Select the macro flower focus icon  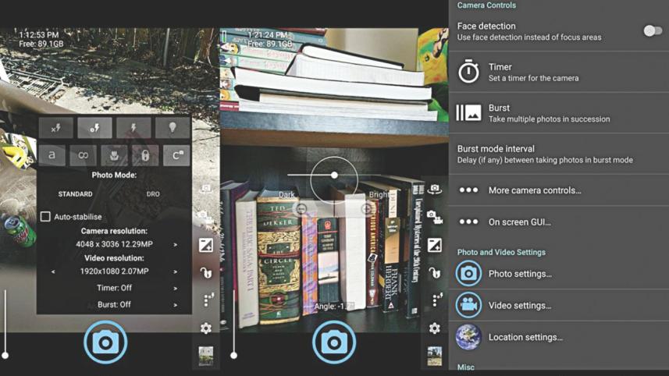(x=114, y=155)
